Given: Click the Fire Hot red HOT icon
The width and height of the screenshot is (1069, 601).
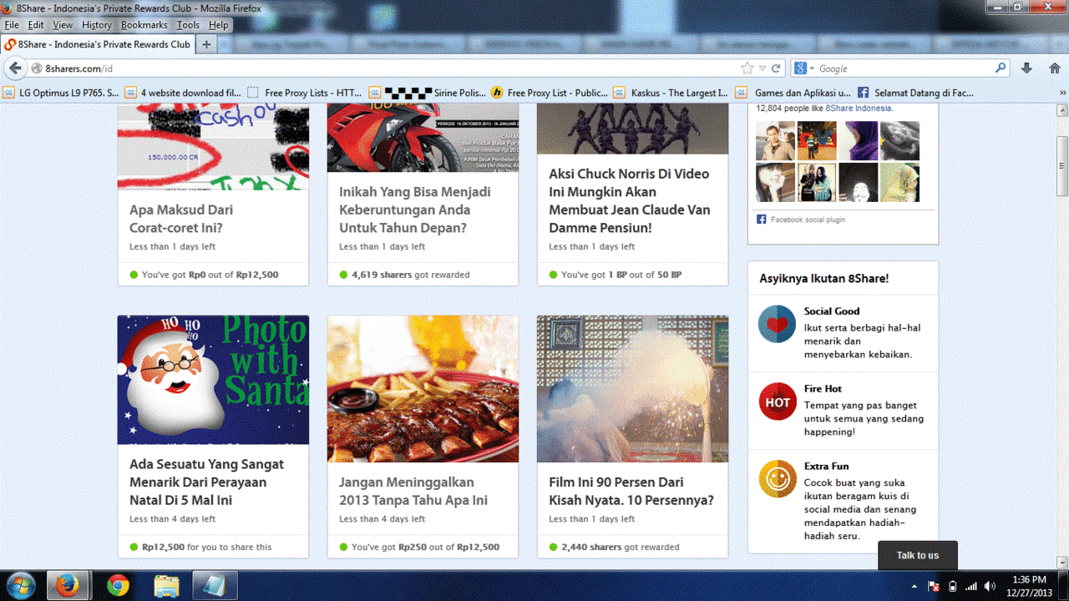Looking at the screenshot, I should [x=778, y=402].
